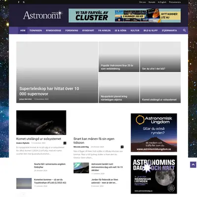
Task: Open Nyupptäckt planet kring närbelägen stjärna tile
Action: pos(119,88)
